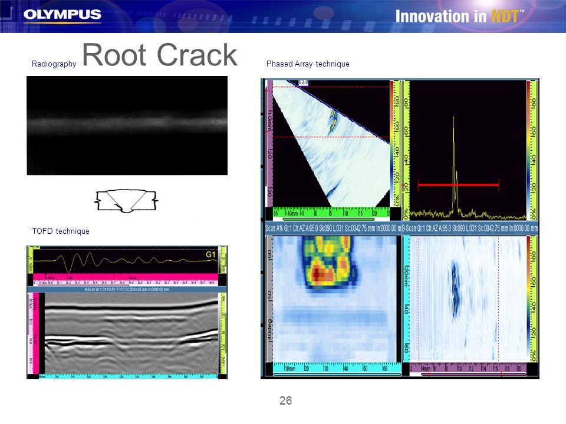This screenshot has width=566, height=424.
Task: Click the TOFD A-scan waveform view
Action: [126, 261]
